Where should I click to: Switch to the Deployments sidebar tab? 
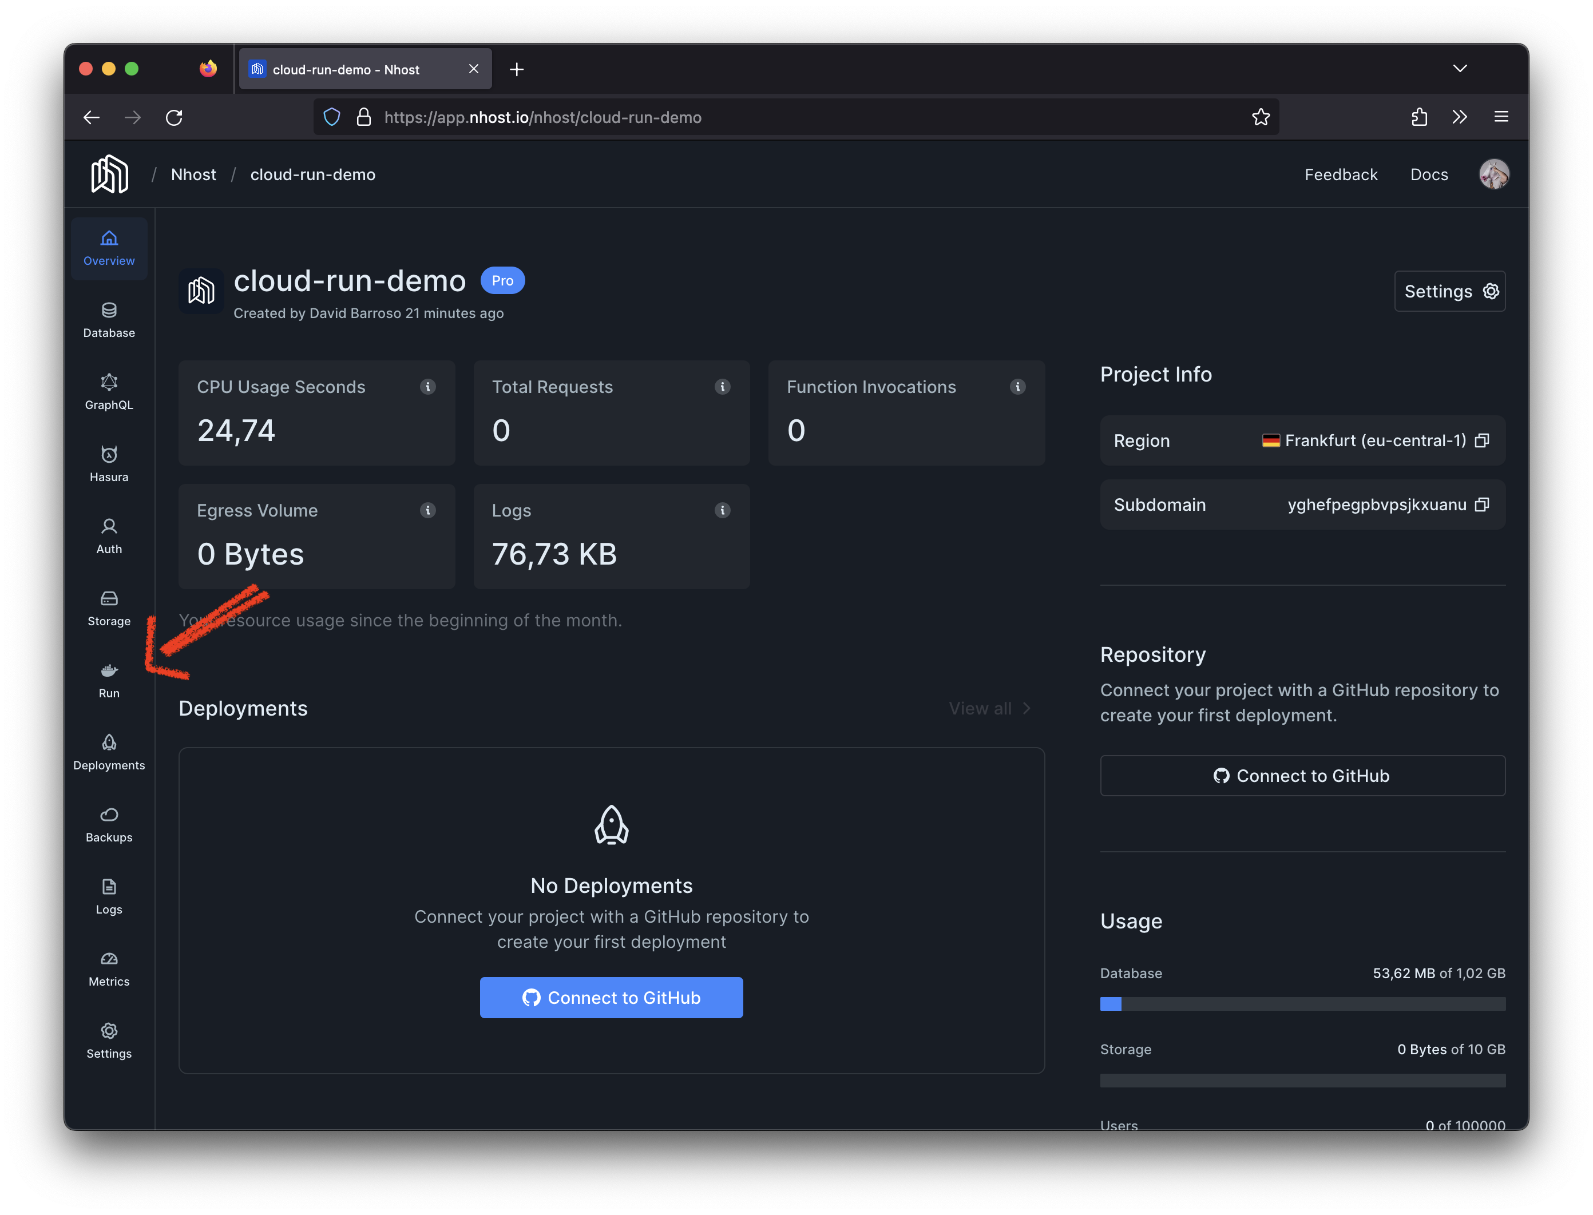pos(109,752)
